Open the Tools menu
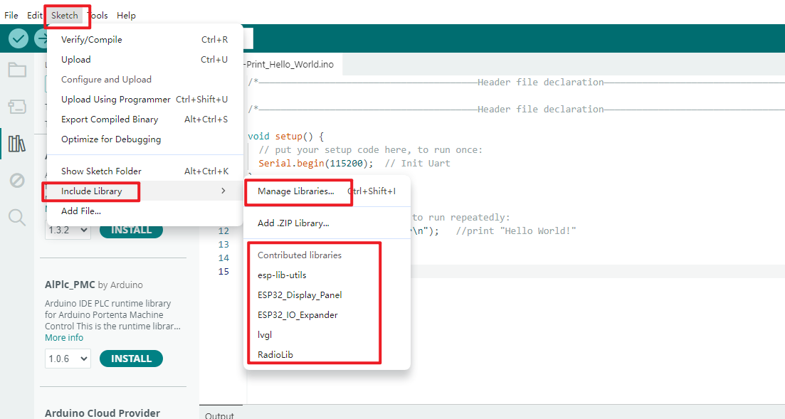Image resolution: width=785 pixels, height=419 pixels. click(x=99, y=16)
